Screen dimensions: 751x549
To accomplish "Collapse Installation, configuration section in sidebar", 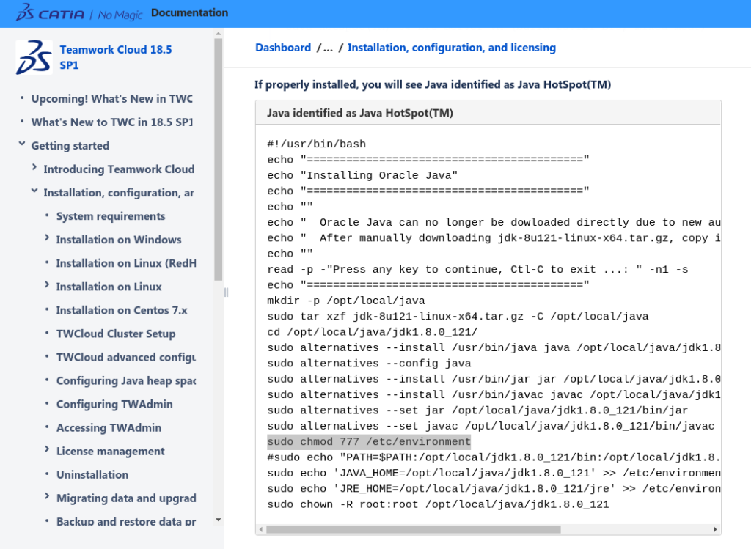I will (34, 191).
